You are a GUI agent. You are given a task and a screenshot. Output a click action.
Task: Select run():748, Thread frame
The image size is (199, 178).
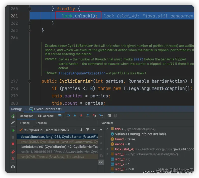[57, 157]
